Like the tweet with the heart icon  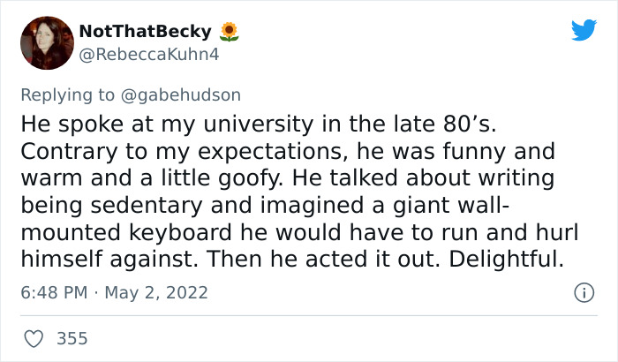[34, 338]
